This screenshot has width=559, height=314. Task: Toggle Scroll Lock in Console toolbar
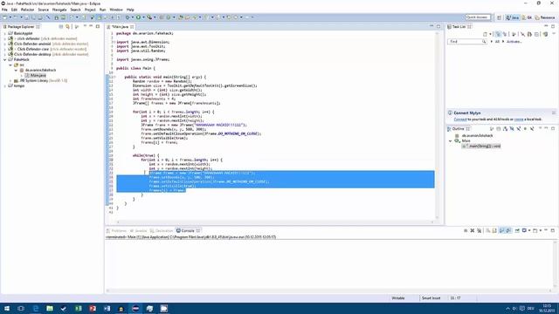[494, 230]
